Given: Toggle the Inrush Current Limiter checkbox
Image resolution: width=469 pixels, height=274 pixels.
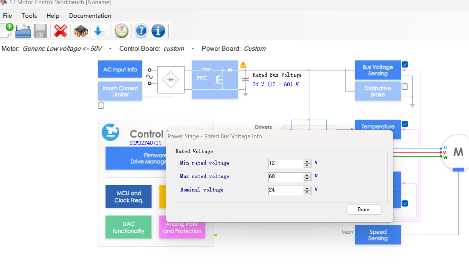Looking at the screenshot, I should (101, 106).
